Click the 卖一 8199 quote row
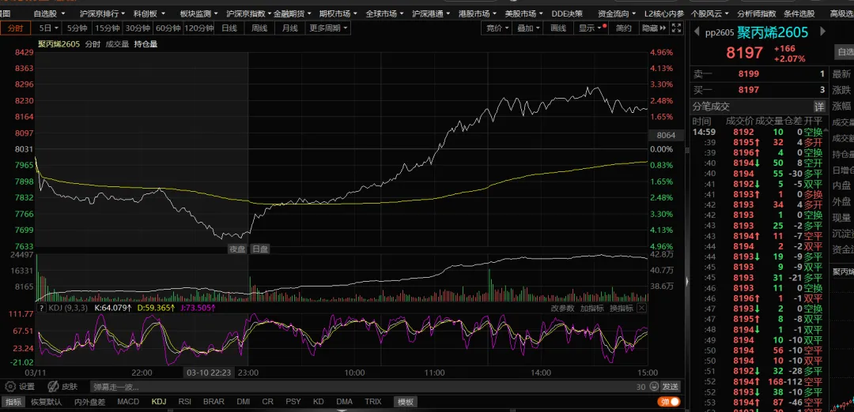This screenshot has width=854, height=412. pos(758,74)
